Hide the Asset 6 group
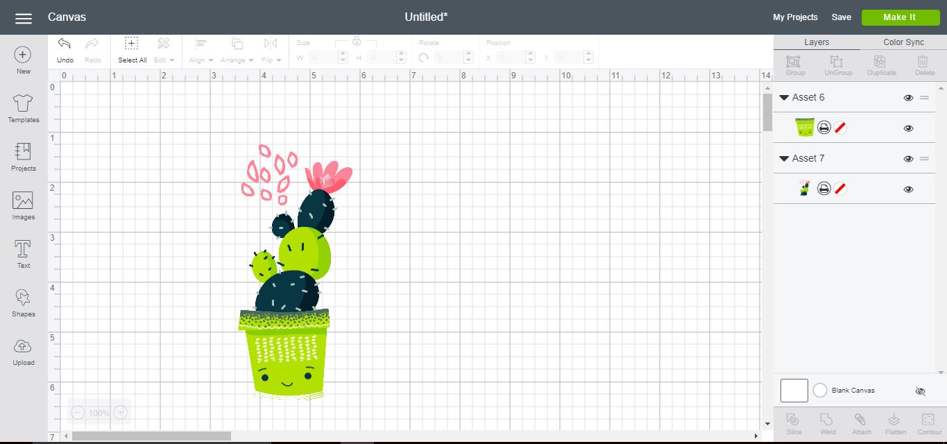 (908, 98)
